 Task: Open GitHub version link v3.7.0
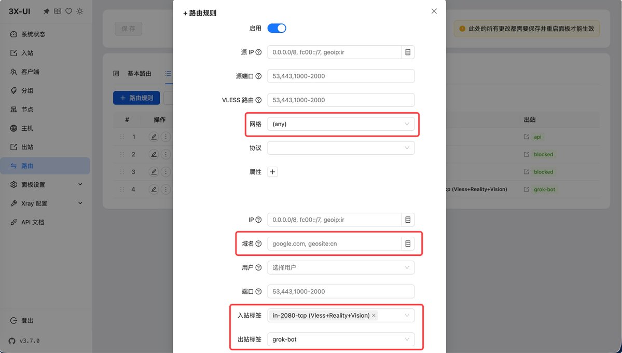(x=24, y=341)
